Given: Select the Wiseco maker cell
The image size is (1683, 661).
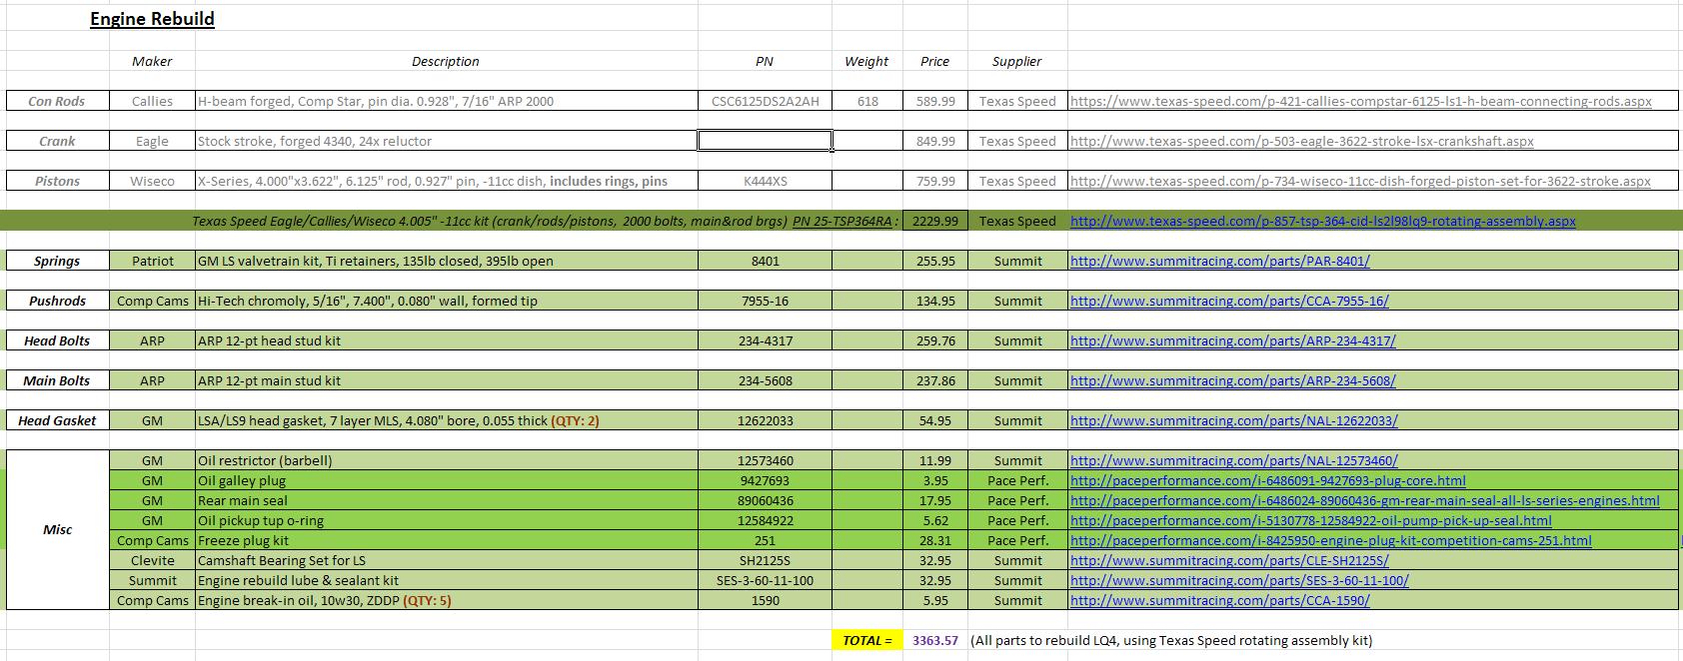Looking at the screenshot, I should click(152, 181).
